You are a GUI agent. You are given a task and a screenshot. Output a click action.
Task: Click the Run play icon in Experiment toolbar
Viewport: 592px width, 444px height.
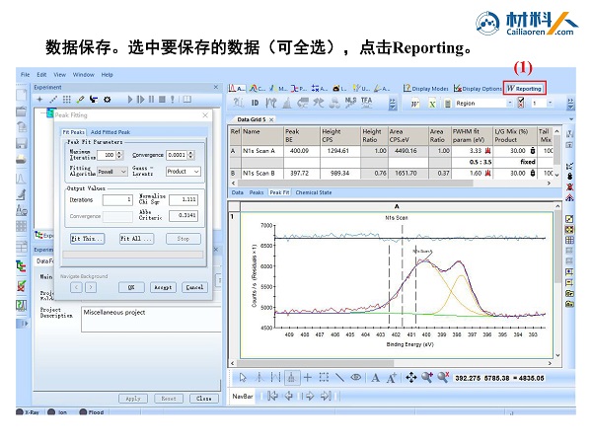(x=130, y=100)
